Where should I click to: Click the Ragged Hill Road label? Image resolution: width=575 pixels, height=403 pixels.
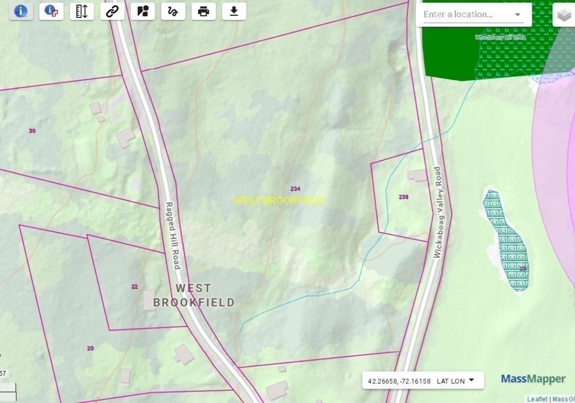(174, 235)
